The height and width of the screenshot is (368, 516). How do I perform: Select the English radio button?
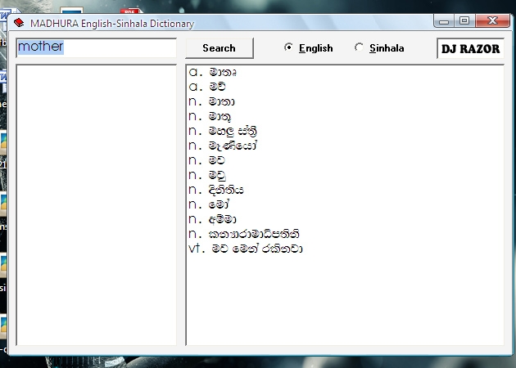click(288, 48)
